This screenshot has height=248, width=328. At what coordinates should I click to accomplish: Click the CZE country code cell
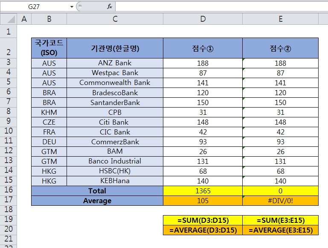click(x=49, y=122)
